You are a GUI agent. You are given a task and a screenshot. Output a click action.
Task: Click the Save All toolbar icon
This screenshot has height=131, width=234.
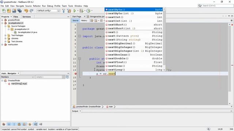click(x=19, y=11)
